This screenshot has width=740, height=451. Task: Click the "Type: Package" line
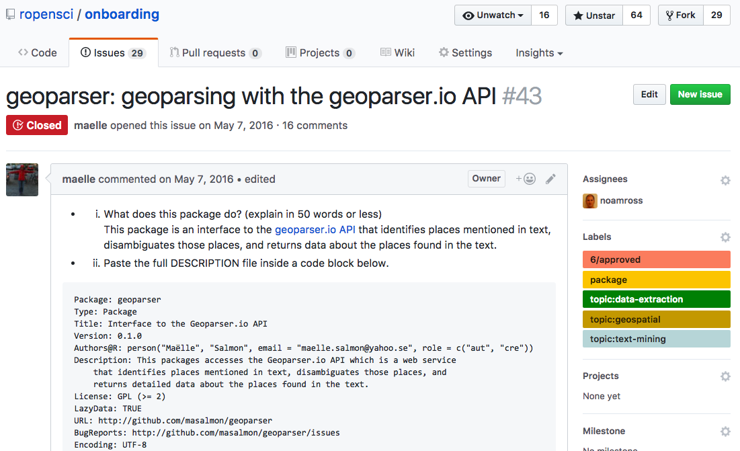106,312
